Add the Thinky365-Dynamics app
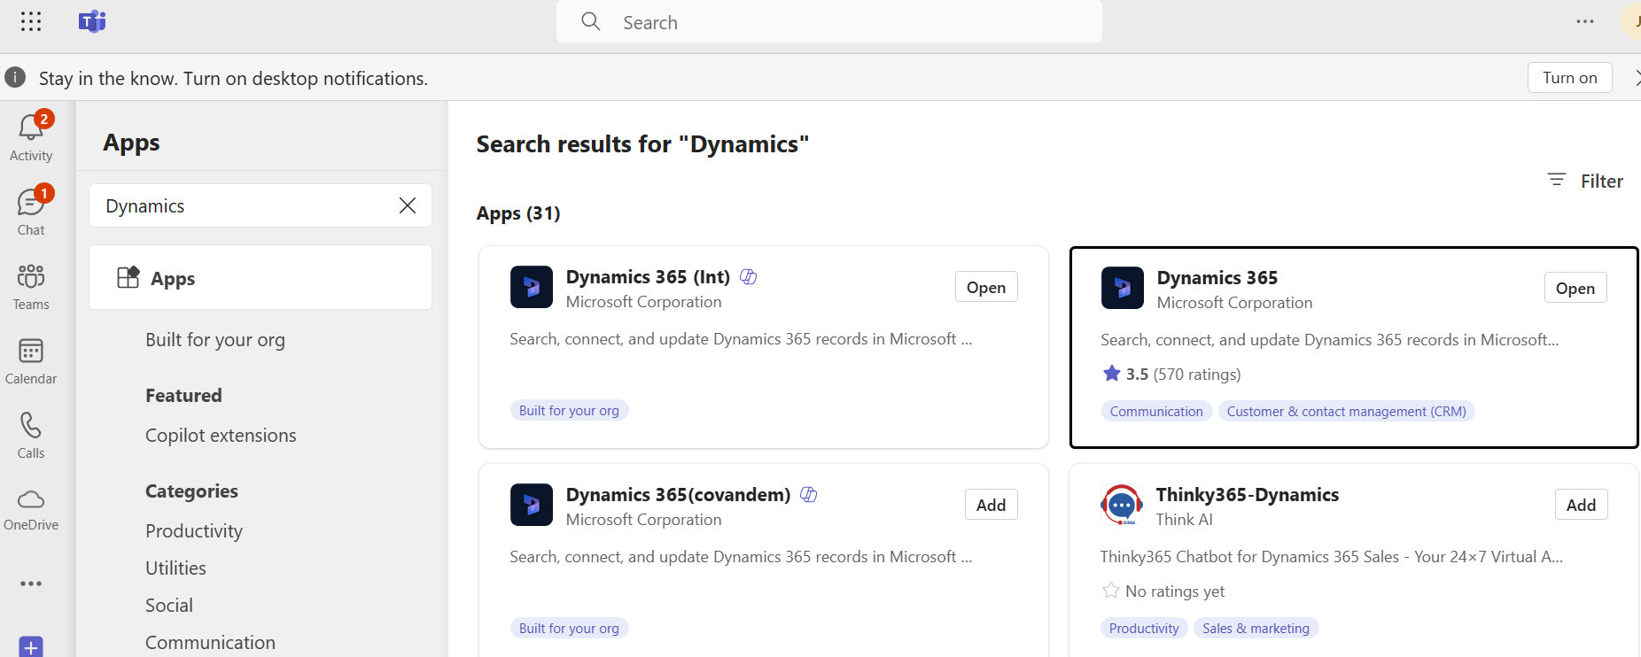Screen dimensions: 1641x657 tap(1581, 505)
